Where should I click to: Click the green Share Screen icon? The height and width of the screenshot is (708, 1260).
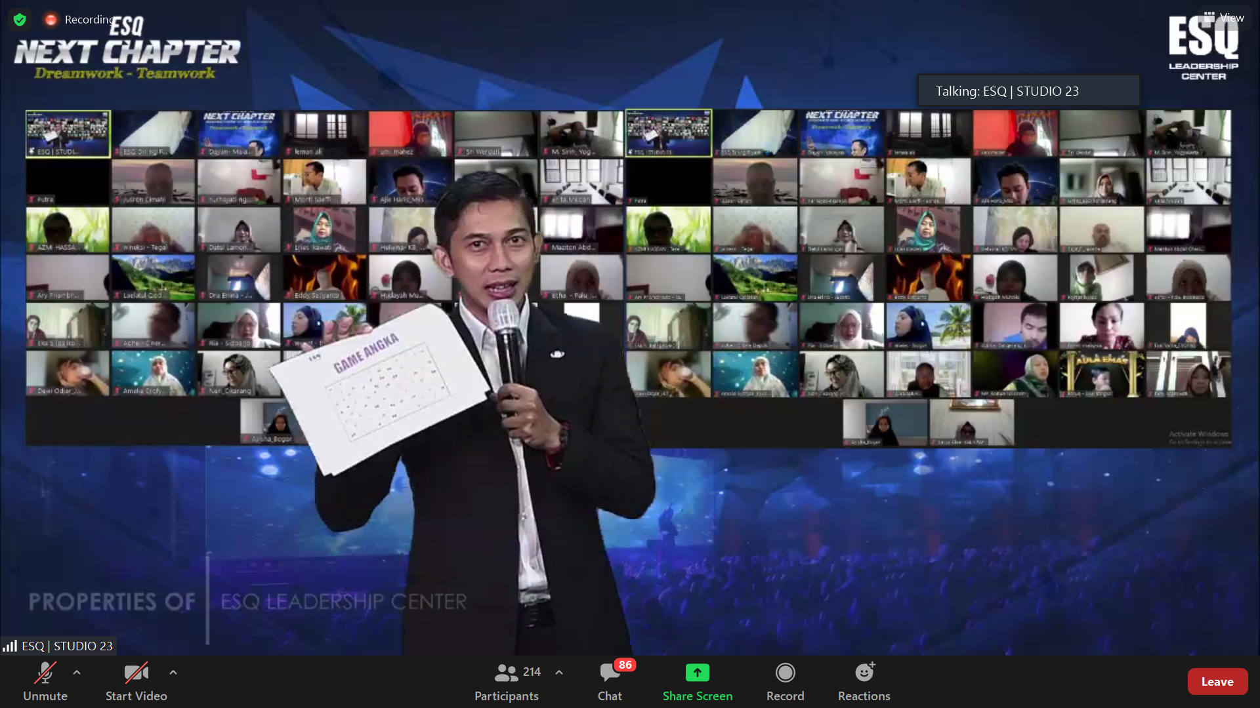tap(697, 673)
